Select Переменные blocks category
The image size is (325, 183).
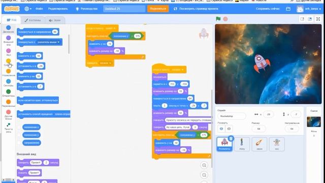point(9,103)
